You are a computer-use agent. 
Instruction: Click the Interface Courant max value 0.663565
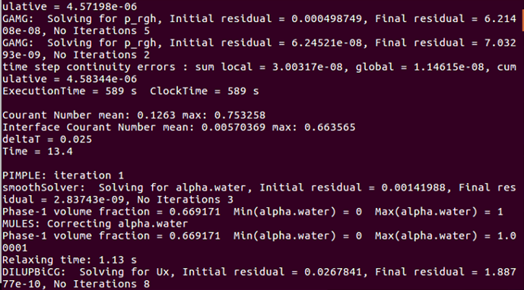click(x=330, y=128)
